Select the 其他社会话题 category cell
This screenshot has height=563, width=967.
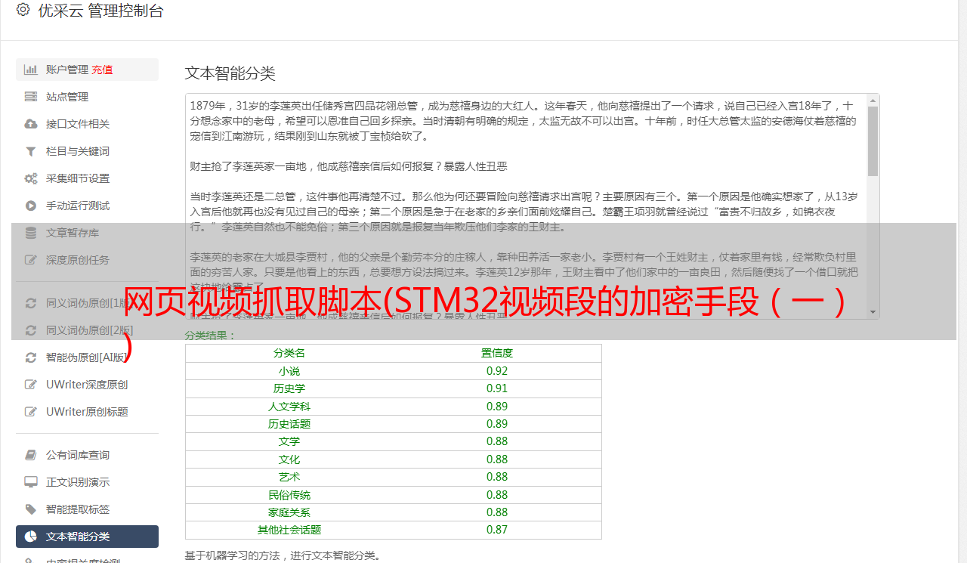coord(289,530)
